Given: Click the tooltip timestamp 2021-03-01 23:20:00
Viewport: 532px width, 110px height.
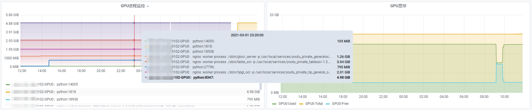Looking at the screenshot, I should [247, 35].
